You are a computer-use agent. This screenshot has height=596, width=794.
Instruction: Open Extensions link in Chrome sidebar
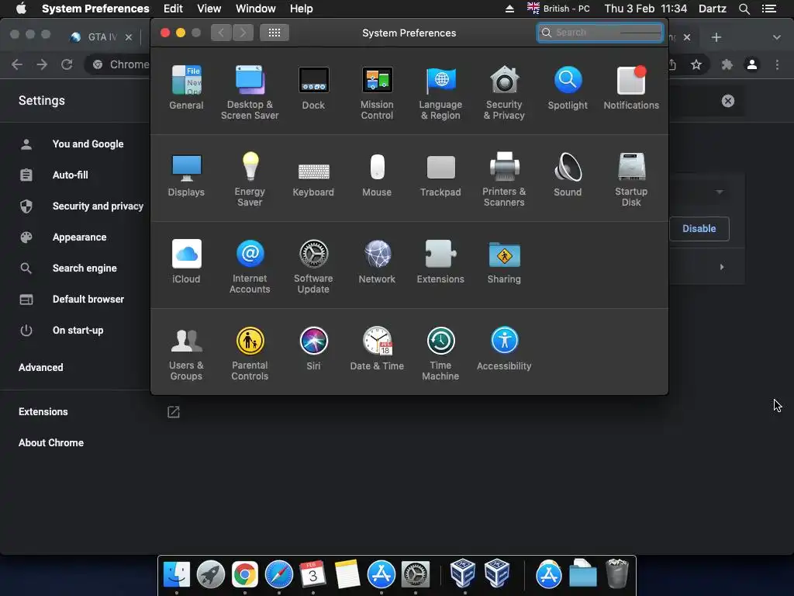pyautogui.click(x=43, y=411)
